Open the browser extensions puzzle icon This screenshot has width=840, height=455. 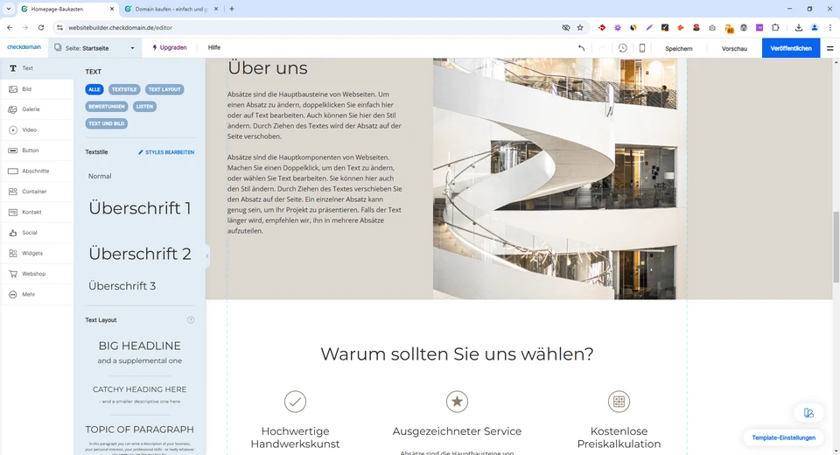[x=775, y=27]
